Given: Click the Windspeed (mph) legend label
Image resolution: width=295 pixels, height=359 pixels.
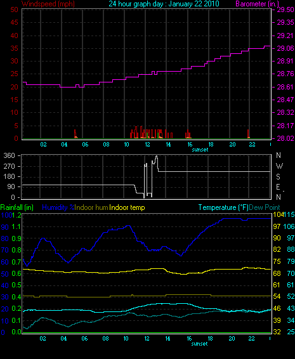Looking at the screenshot, I should 48,4.
